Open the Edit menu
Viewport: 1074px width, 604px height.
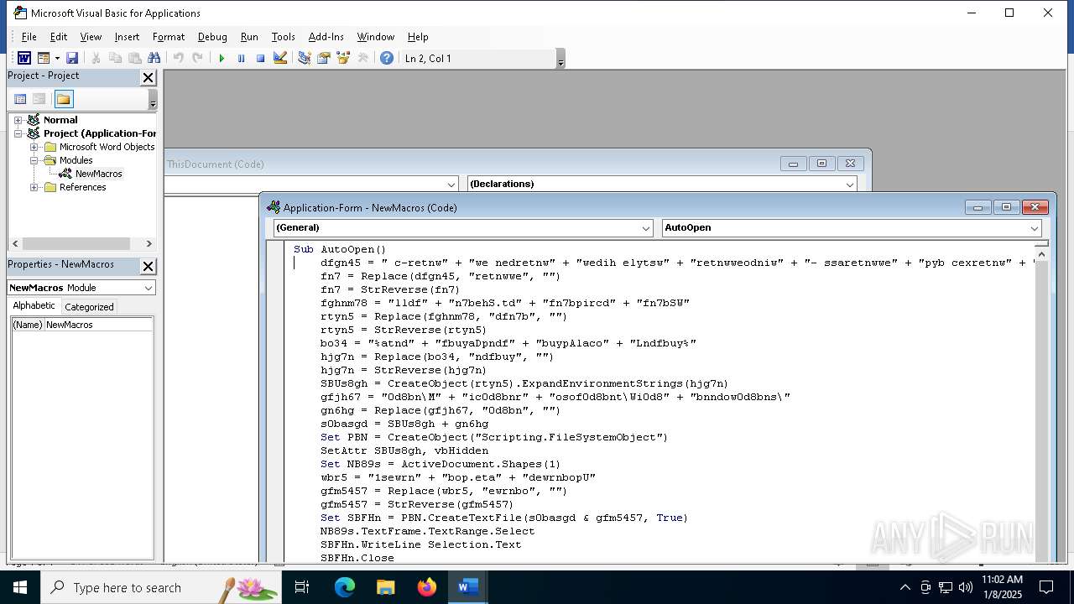coord(58,37)
